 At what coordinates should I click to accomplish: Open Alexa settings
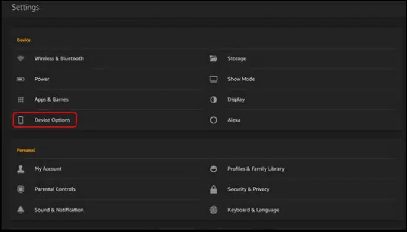[x=234, y=120]
